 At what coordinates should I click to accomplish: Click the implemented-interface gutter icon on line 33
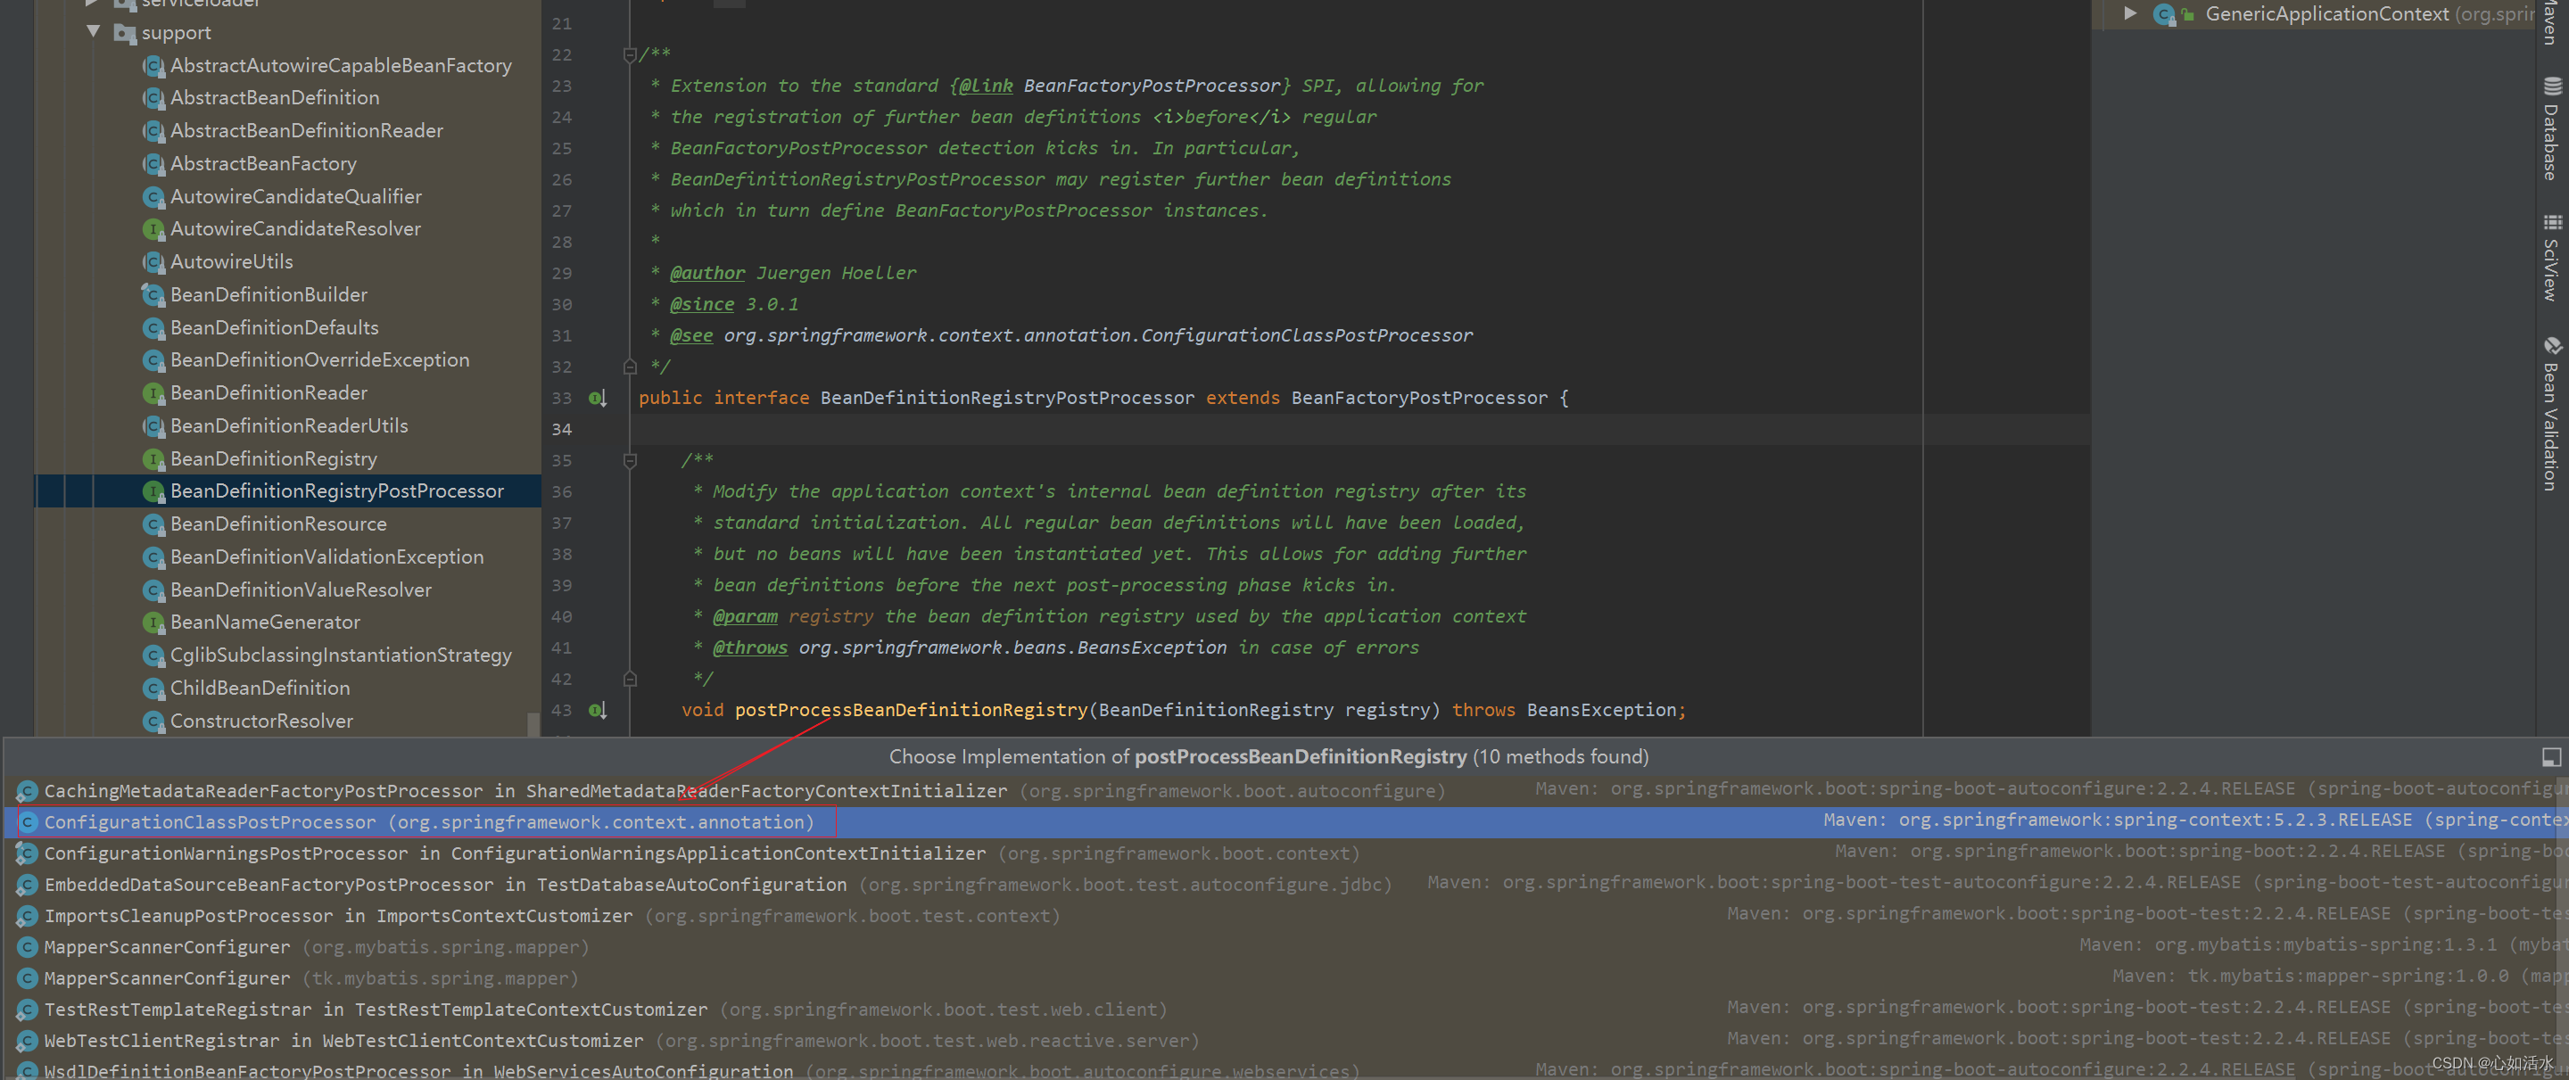pos(597,398)
